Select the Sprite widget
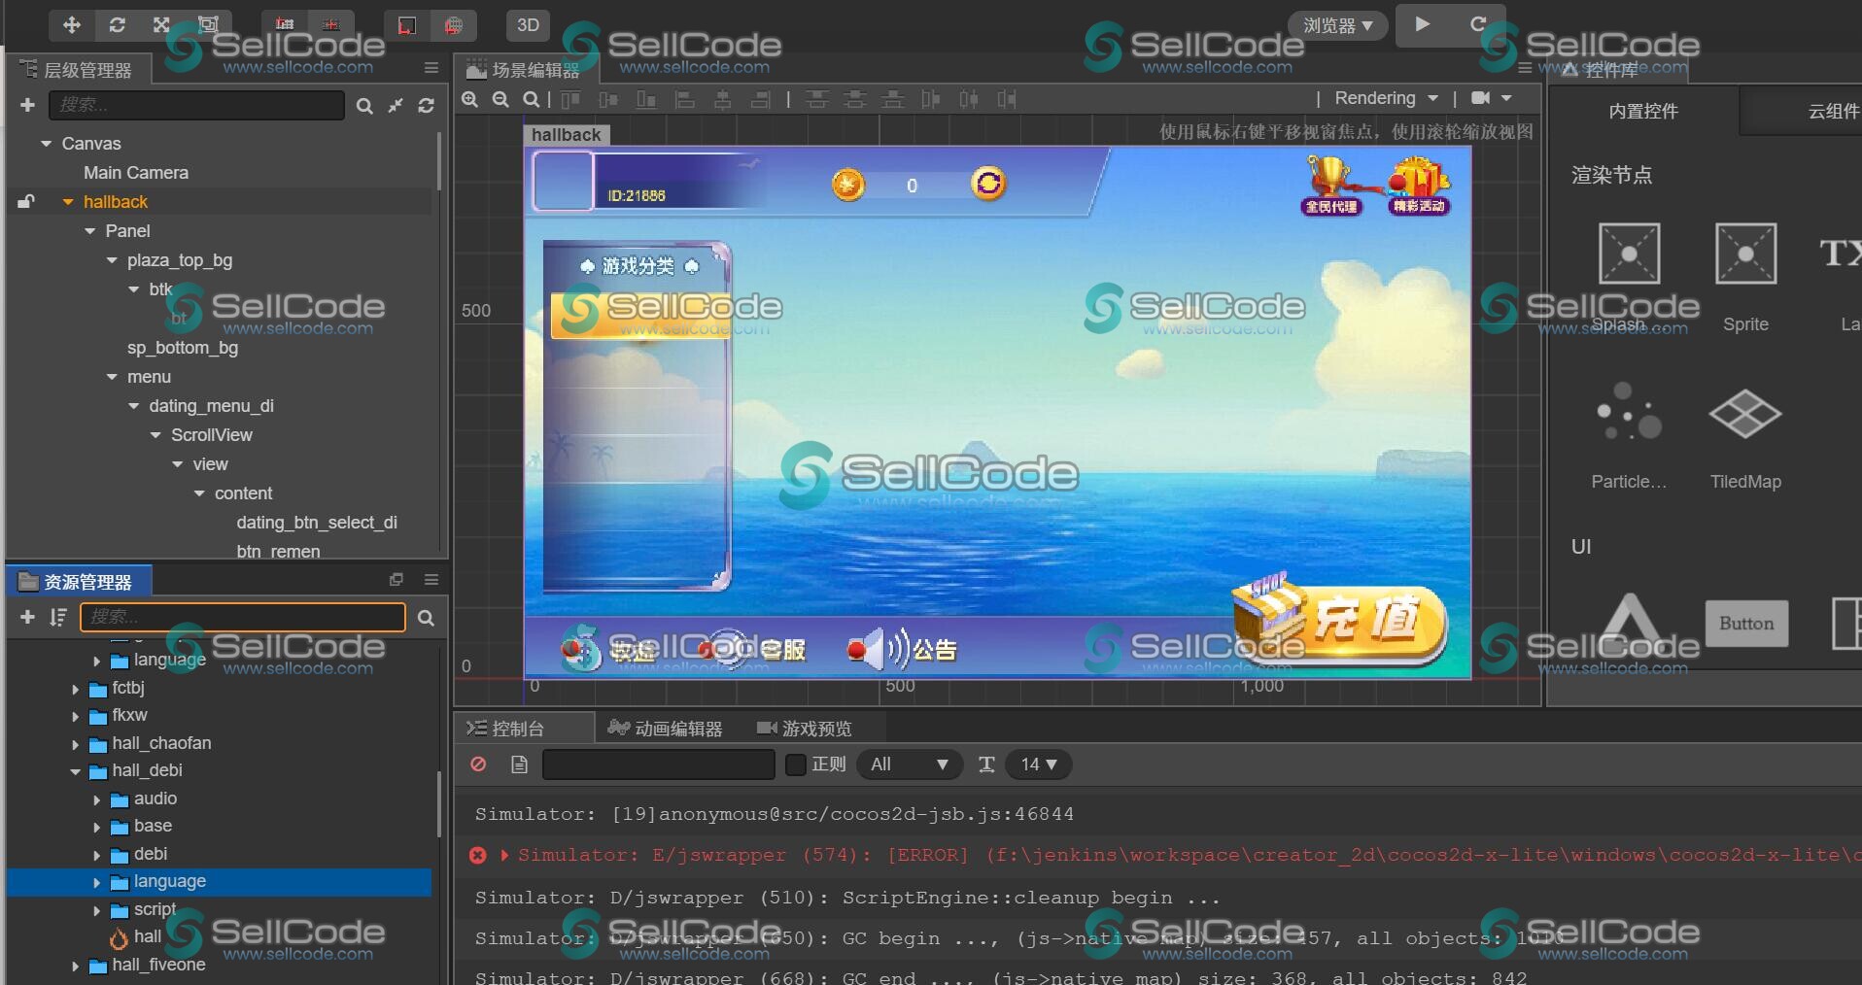The height and width of the screenshot is (985, 1862). pyautogui.click(x=1745, y=277)
